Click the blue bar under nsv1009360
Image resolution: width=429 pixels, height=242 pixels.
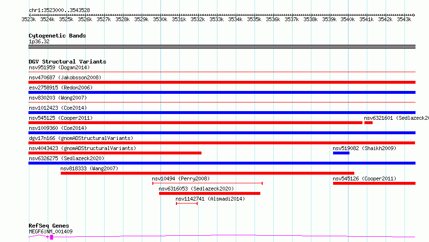[222, 133]
